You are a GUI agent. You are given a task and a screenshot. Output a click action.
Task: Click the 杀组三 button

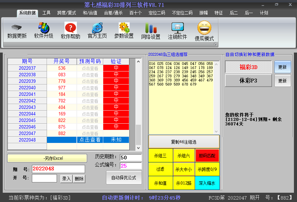tap(160, 156)
